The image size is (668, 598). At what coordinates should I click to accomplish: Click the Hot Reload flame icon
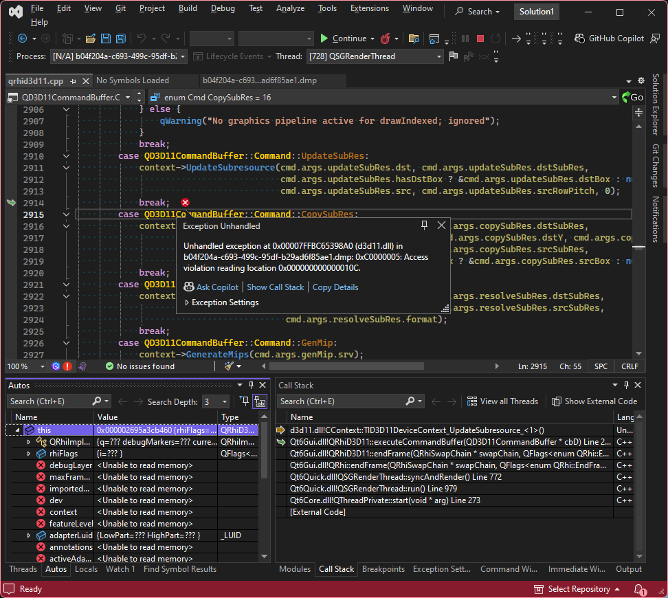[x=385, y=38]
